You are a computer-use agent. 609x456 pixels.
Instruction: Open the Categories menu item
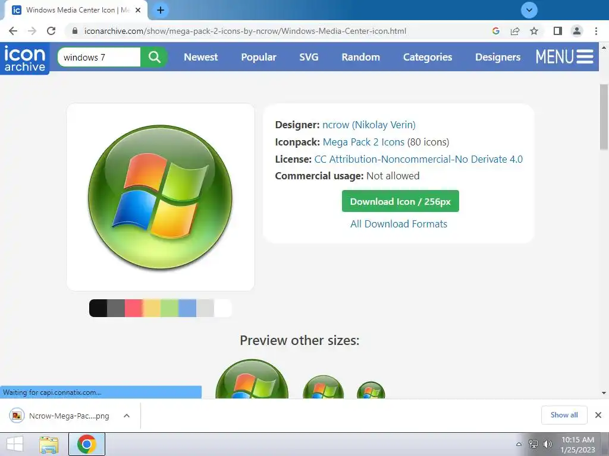point(428,58)
